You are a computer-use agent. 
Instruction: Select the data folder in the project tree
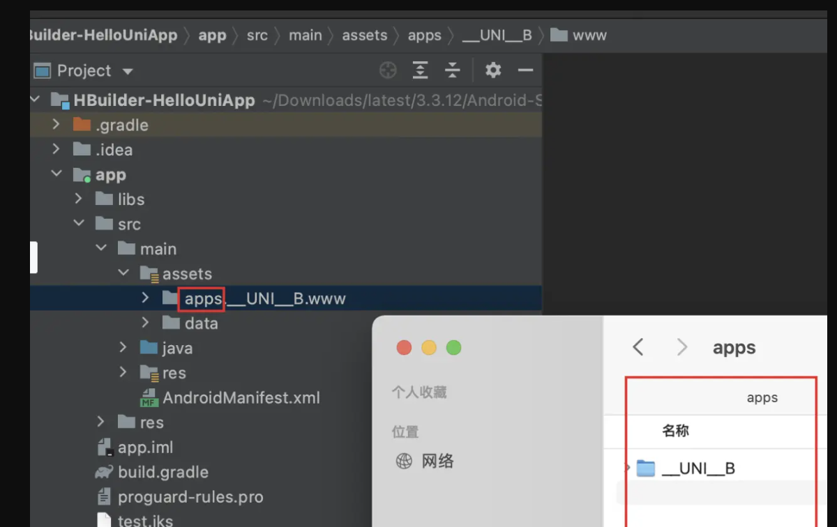click(201, 323)
